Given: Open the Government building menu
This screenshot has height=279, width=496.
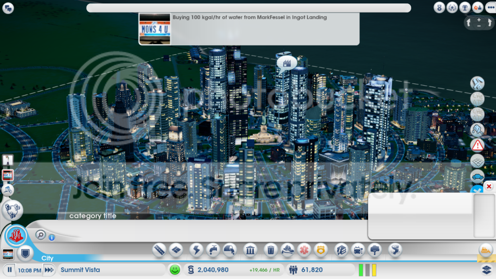Looking at the screenshot, I should click(250, 250).
